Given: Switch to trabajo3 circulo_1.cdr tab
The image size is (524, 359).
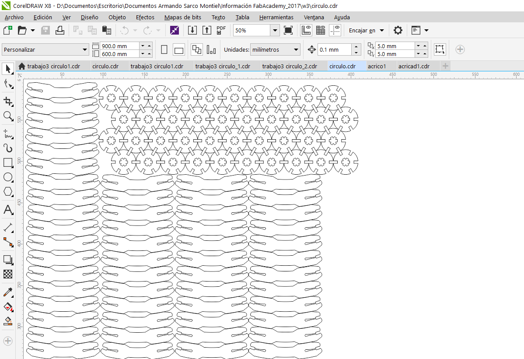Looking at the screenshot, I should (x=223, y=66).
